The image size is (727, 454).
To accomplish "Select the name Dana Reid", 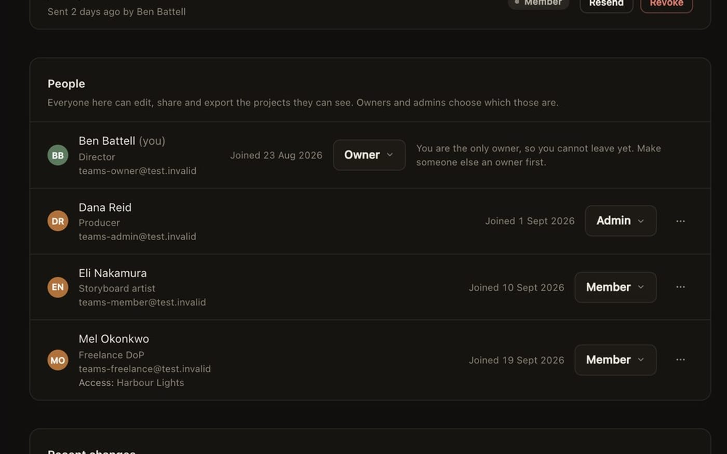I will pos(105,208).
